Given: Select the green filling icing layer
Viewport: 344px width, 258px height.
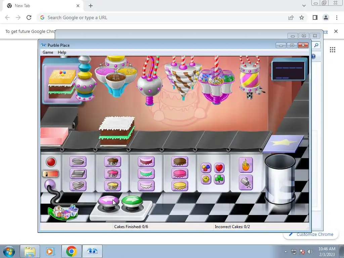Looking at the screenshot, I should pos(146,174).
